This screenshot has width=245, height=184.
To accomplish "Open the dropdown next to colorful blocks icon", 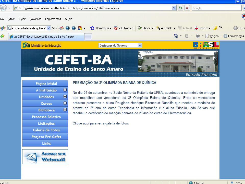I will [x=84, y=28].
